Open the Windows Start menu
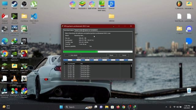Screen dimensions: 196x110 (x=61, y=107)
